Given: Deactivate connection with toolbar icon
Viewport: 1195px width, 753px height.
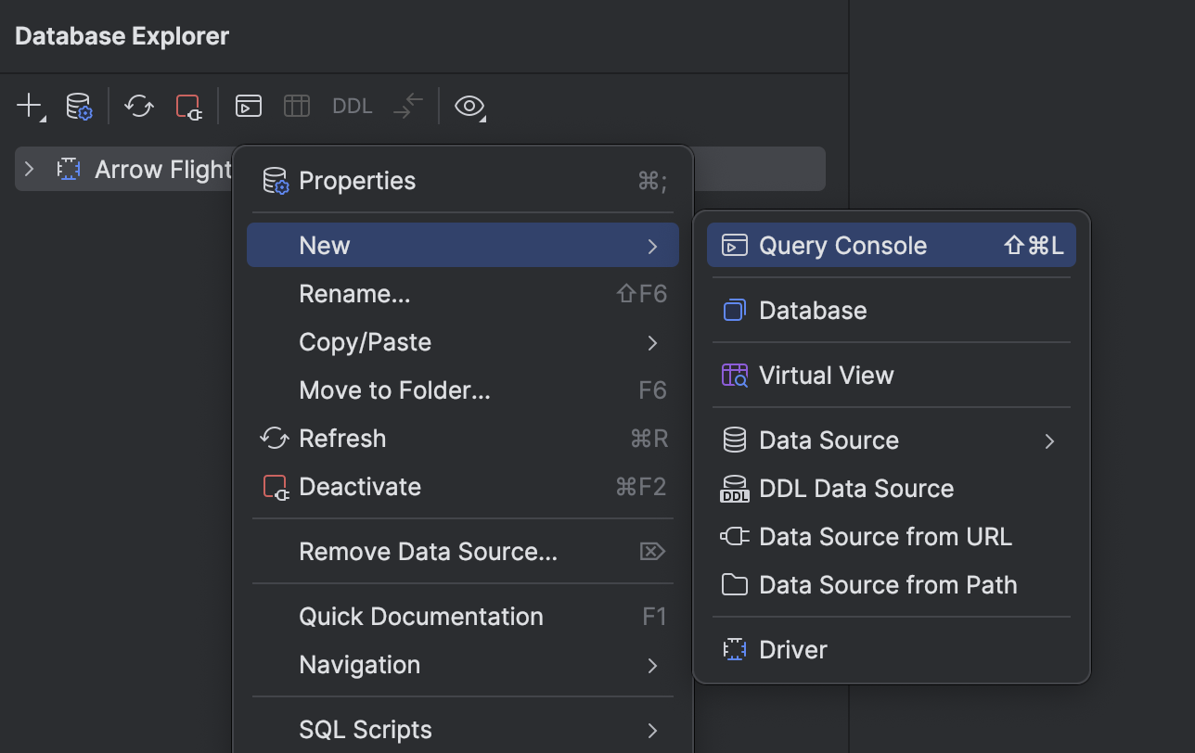Looking at the screenshot, I should (x=187, y=106).
